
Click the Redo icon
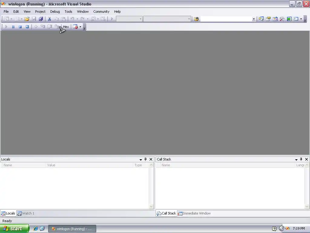tap(82, 19)
